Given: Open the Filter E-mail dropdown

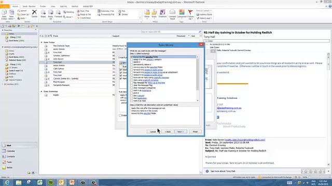Looking at the screenshot, I should coord(204,19).
